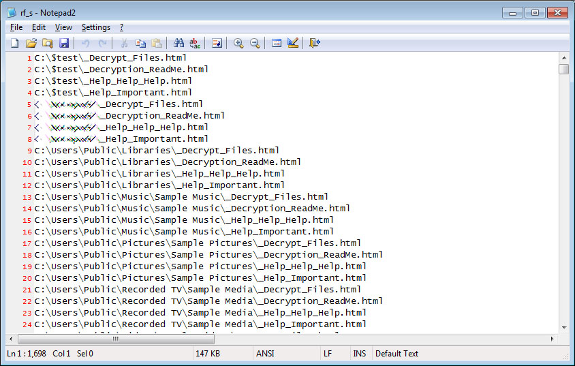Viewport: 575px width, 366px height.
Task: Click the 'Default Text' scheme status entry
Action: click(397, 354)
